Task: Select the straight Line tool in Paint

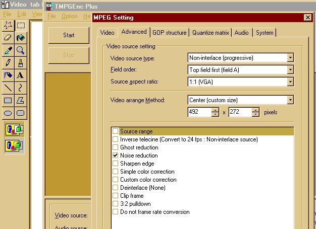Action: [x=8, y=88]
